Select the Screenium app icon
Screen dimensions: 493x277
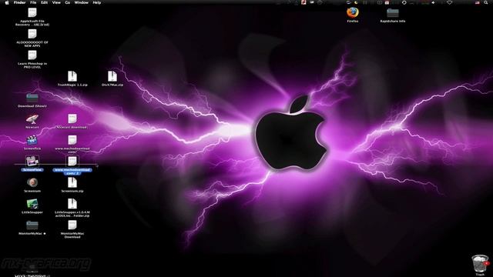click(x=32, y=183)
